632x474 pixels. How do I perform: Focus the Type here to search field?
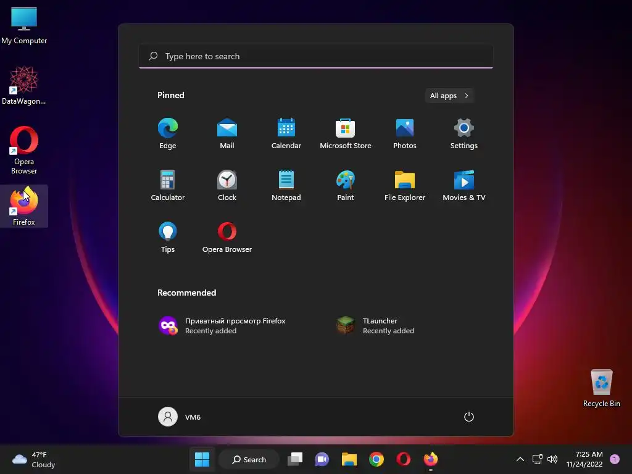point(316,56)
